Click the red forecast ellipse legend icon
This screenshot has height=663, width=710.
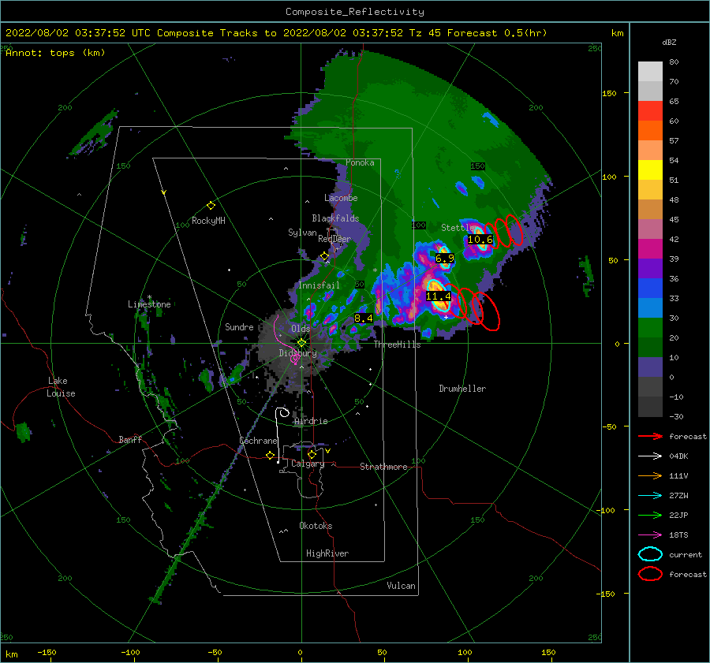650,574
